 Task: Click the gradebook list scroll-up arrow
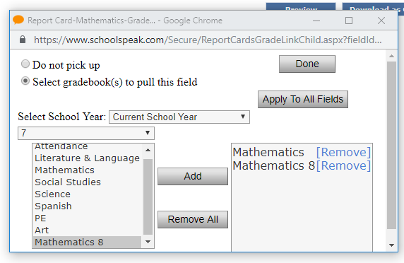(148, 150)
